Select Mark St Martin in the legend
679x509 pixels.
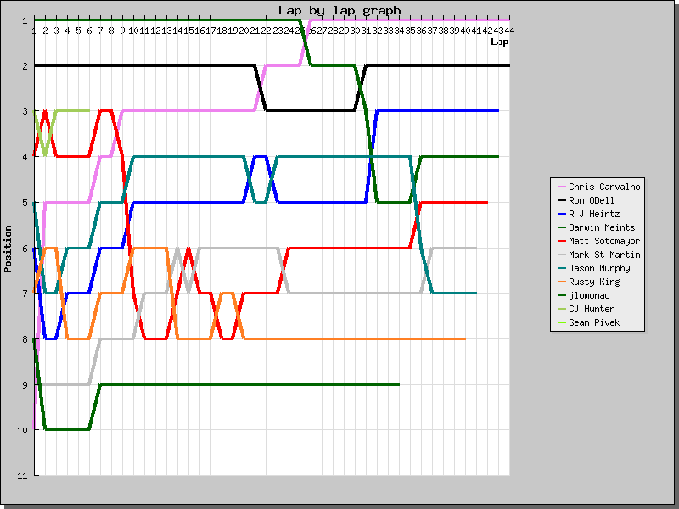(604, 255)
